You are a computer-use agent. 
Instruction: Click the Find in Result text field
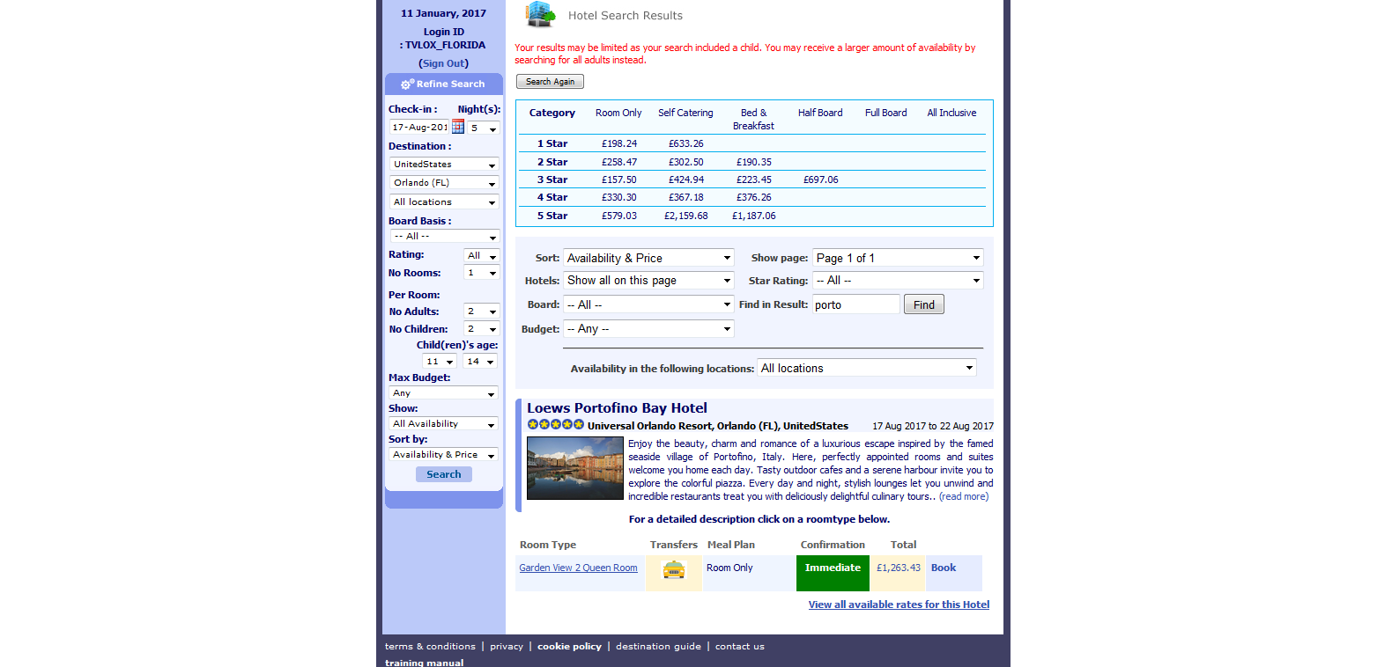coord(855,304)
